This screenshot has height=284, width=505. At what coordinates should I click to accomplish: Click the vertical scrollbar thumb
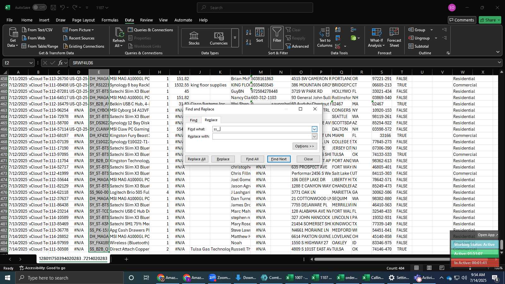pos(502,244)
